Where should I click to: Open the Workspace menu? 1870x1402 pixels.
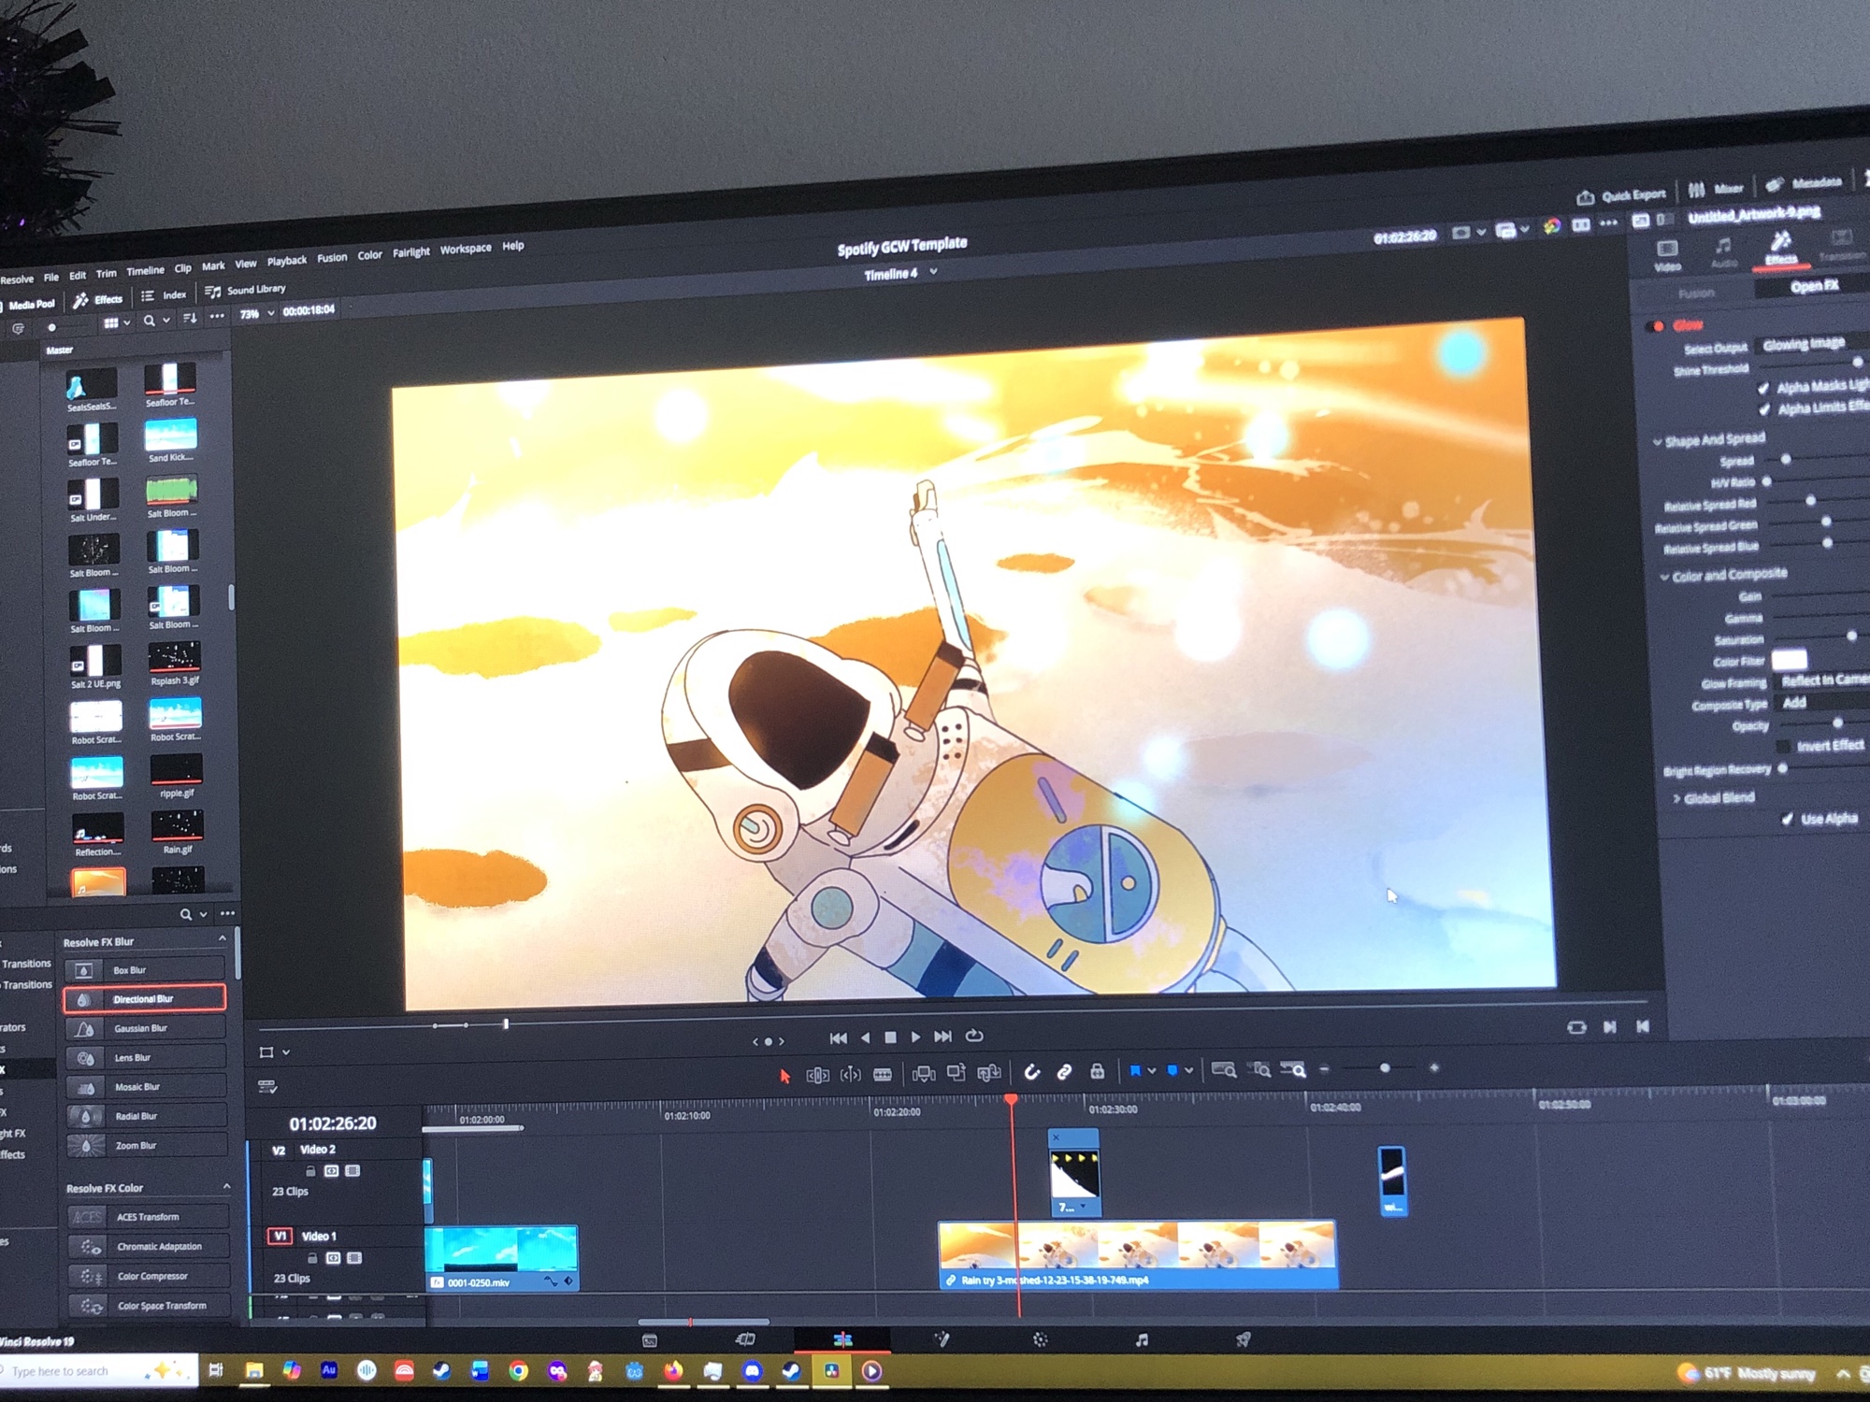coord(465,249)
